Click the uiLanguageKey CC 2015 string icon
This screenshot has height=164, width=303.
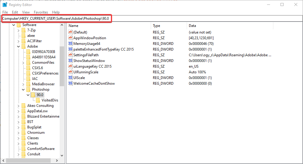(x=70, y=66)
